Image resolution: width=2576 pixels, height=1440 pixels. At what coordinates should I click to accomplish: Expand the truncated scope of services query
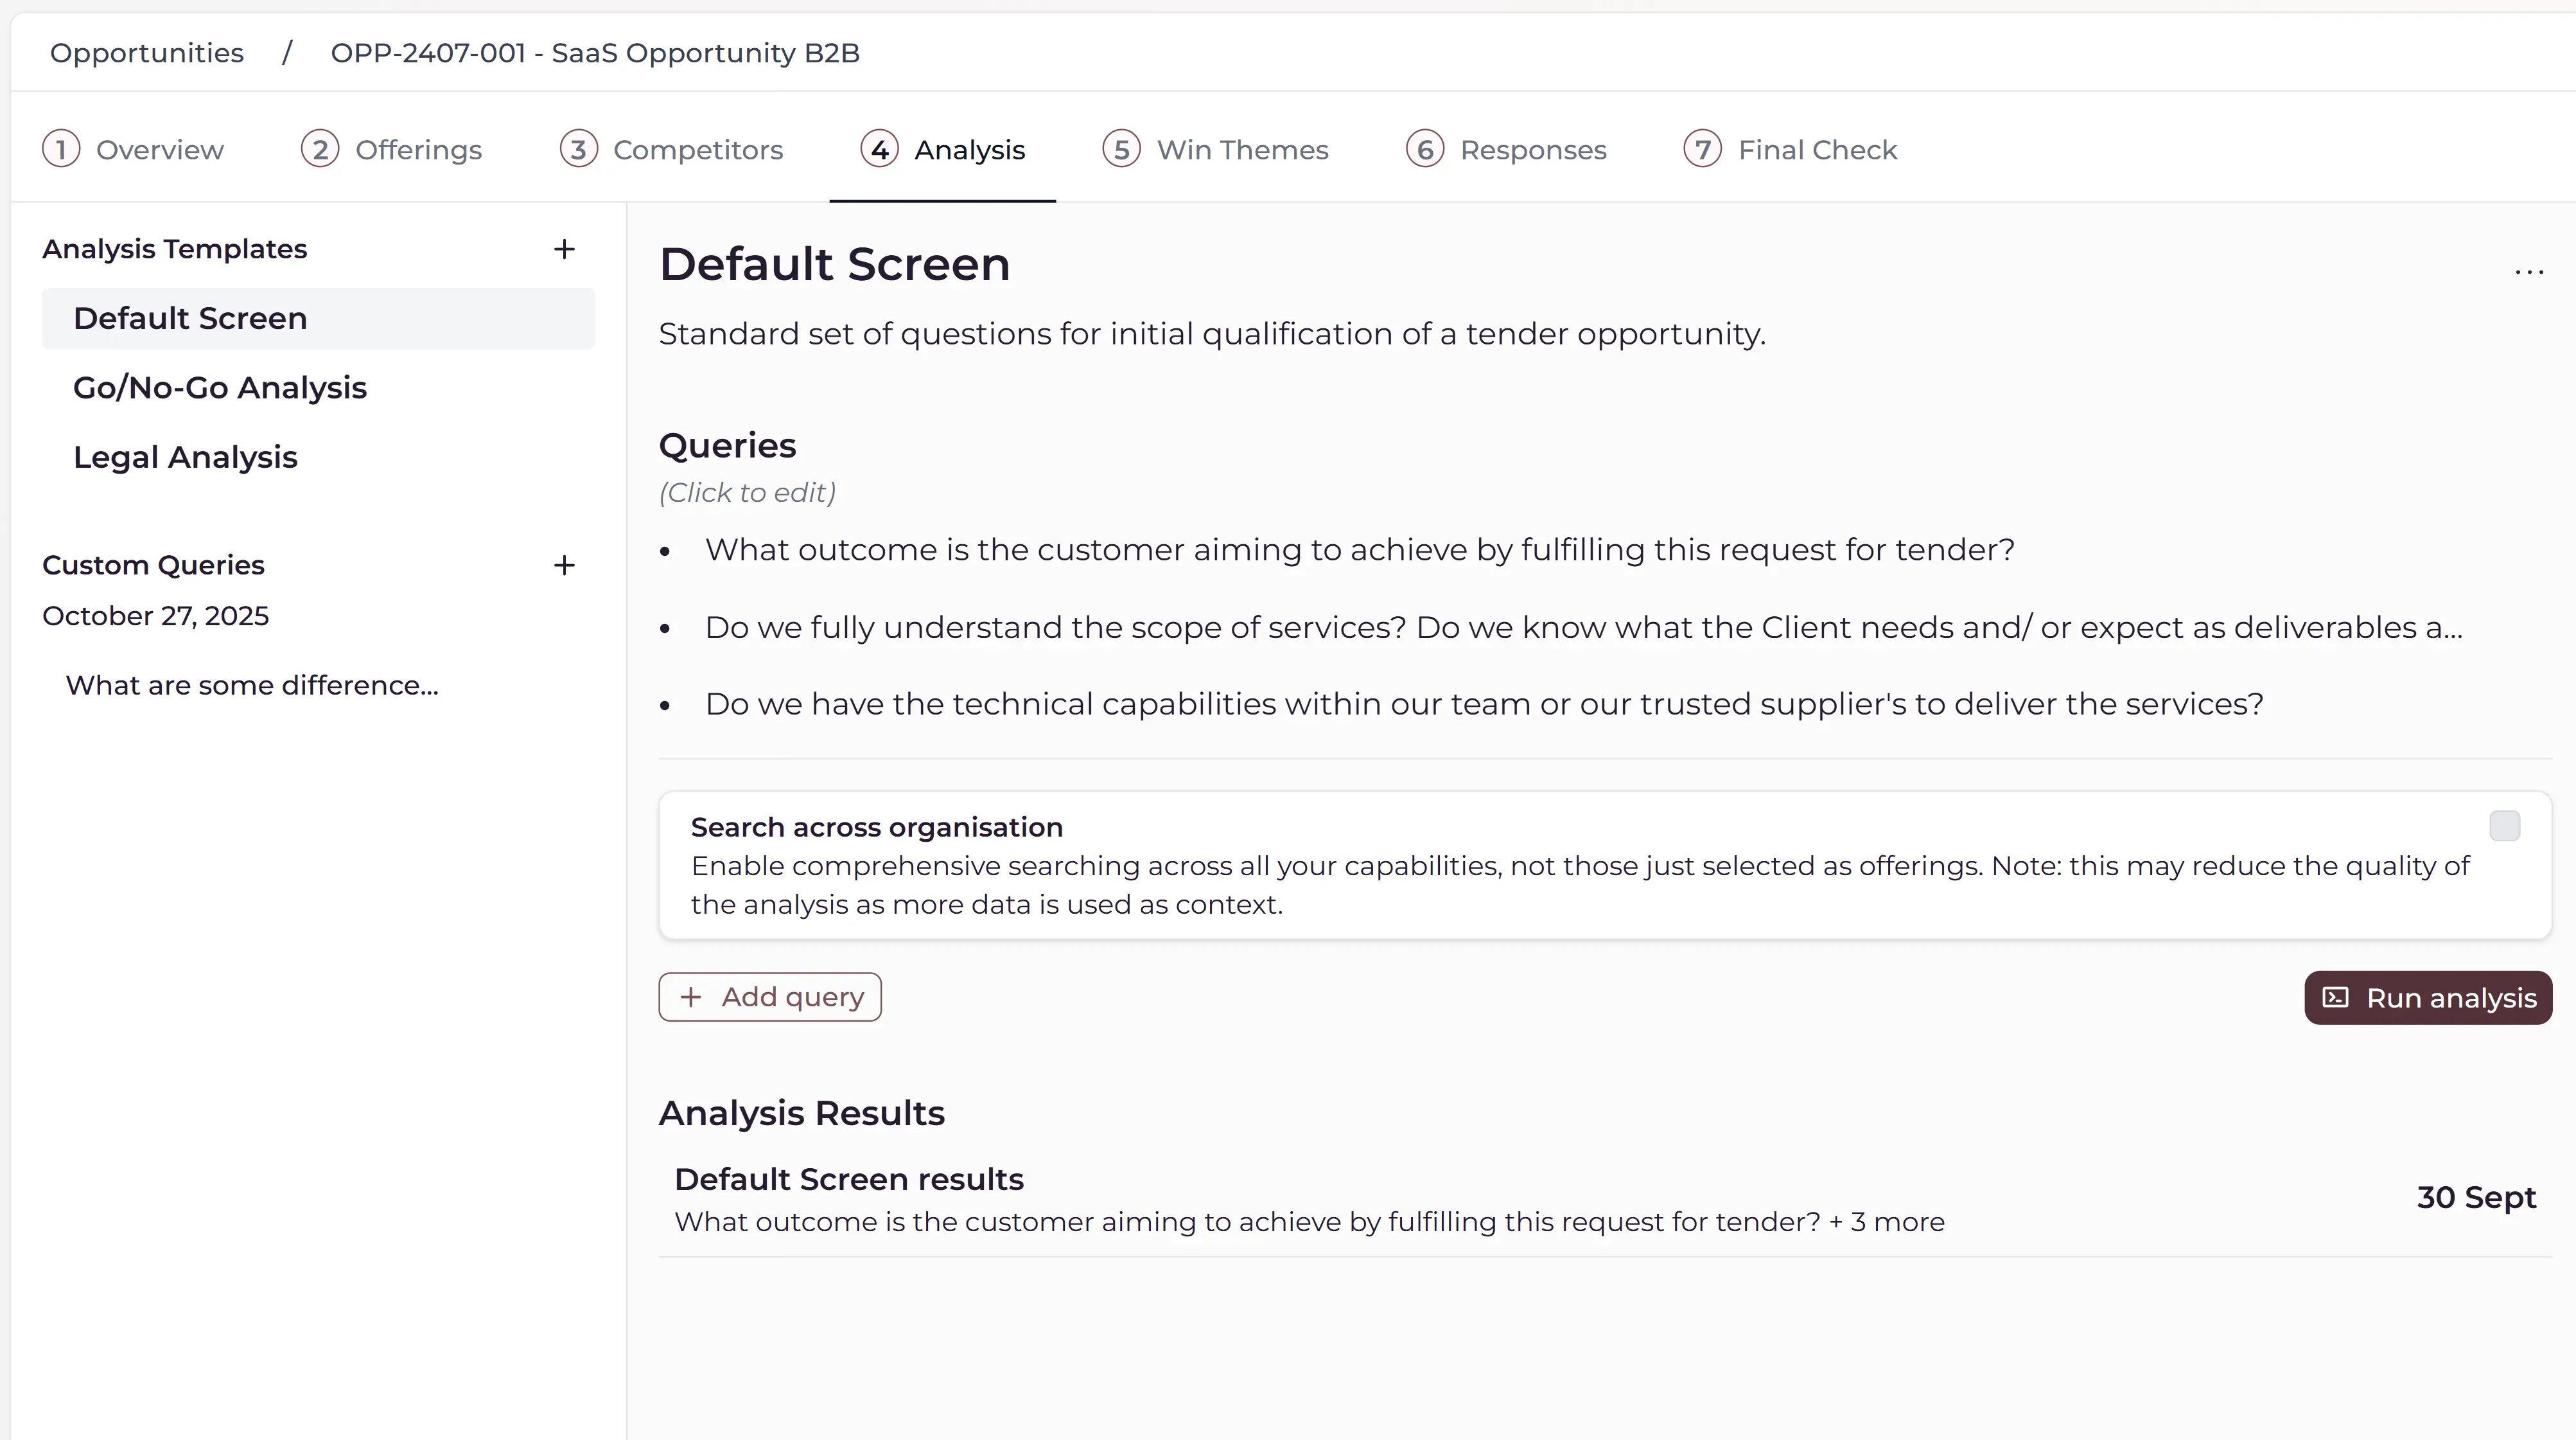[x=1581, y=627]
